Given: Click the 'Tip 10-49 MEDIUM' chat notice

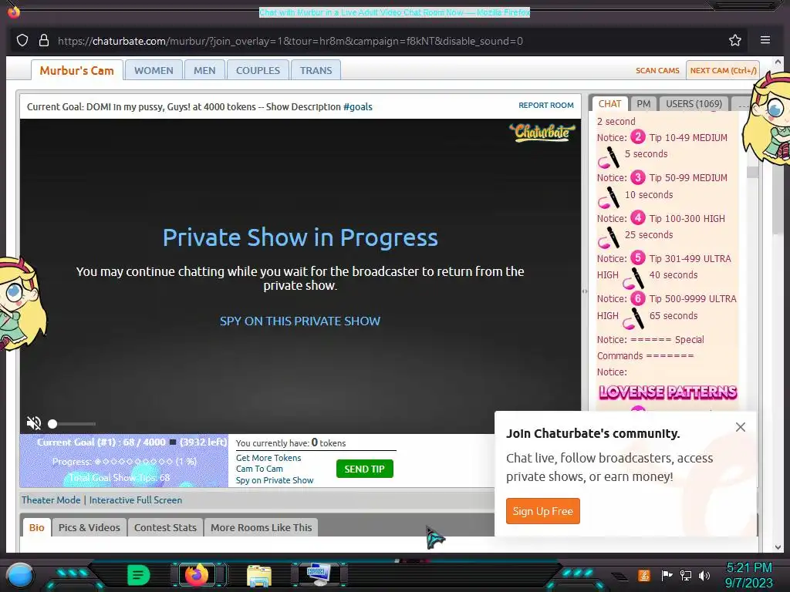Looking at the screenshot, I should click(687, 137).
